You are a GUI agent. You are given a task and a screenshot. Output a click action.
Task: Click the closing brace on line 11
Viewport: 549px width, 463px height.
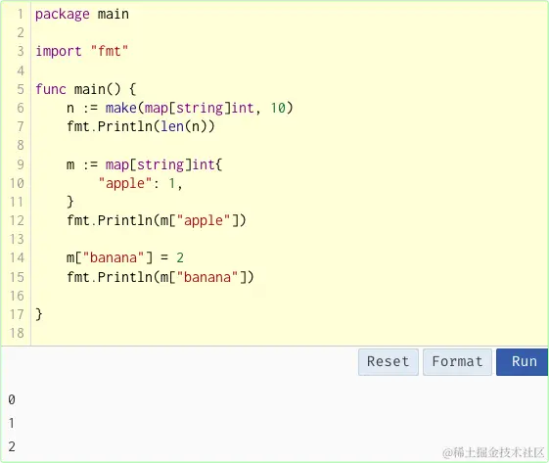point(70,202)
